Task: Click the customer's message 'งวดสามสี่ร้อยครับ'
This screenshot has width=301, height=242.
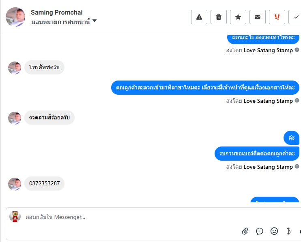Action: [x=49, y=117]
